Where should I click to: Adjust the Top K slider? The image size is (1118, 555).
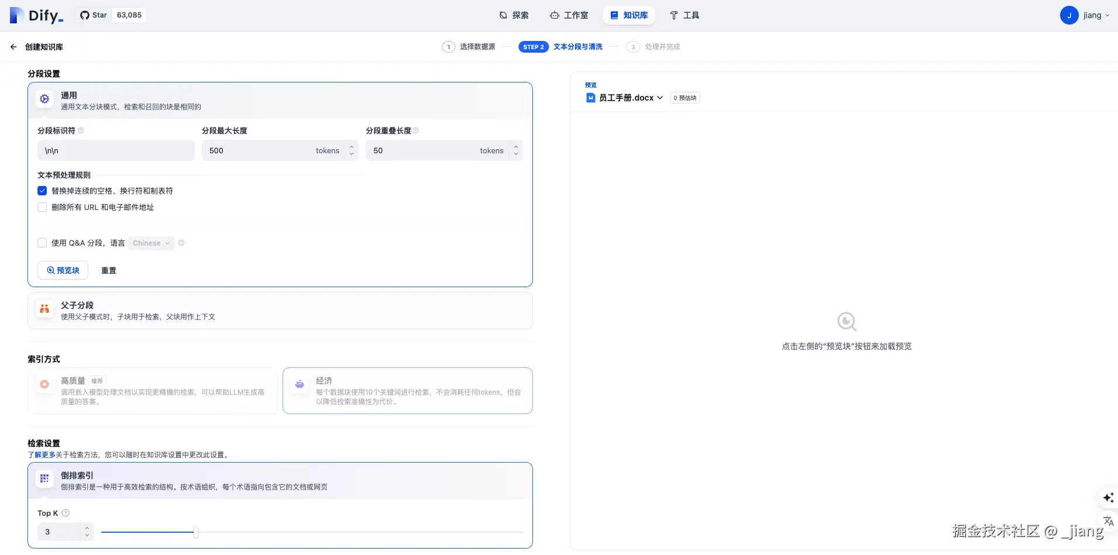(195, 532)
